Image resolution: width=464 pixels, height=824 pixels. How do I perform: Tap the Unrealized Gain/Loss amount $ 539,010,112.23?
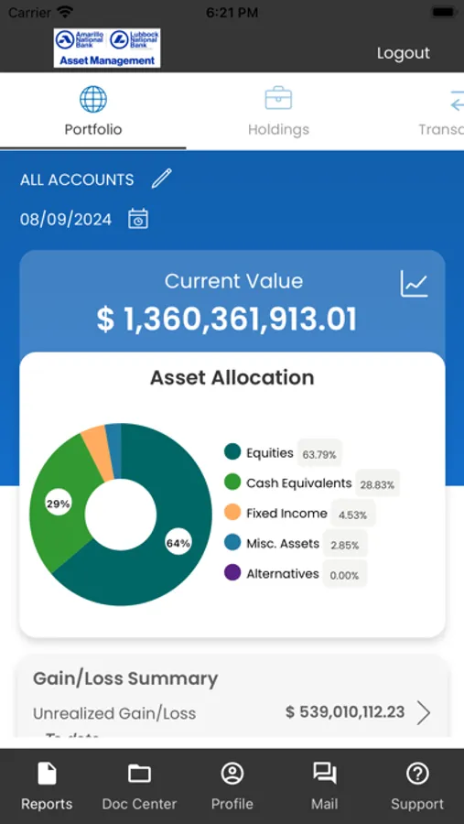point(345,712)
